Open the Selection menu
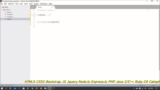The image size is (160, 90). pyautogui.click(x=11, y=4)
